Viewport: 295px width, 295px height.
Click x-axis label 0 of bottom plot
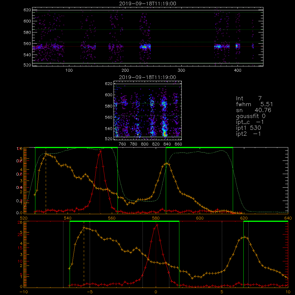(156, 292)
